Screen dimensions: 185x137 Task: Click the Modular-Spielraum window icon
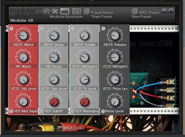point(65,11)
